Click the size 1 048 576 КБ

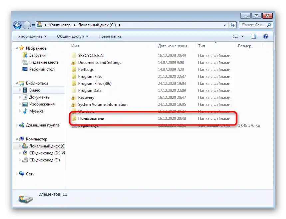click(x=249, y=125)
